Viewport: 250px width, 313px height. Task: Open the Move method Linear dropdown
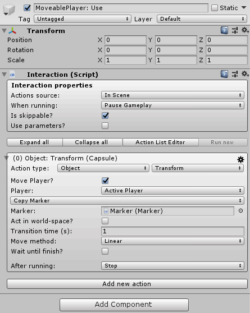tap(172, 241)
